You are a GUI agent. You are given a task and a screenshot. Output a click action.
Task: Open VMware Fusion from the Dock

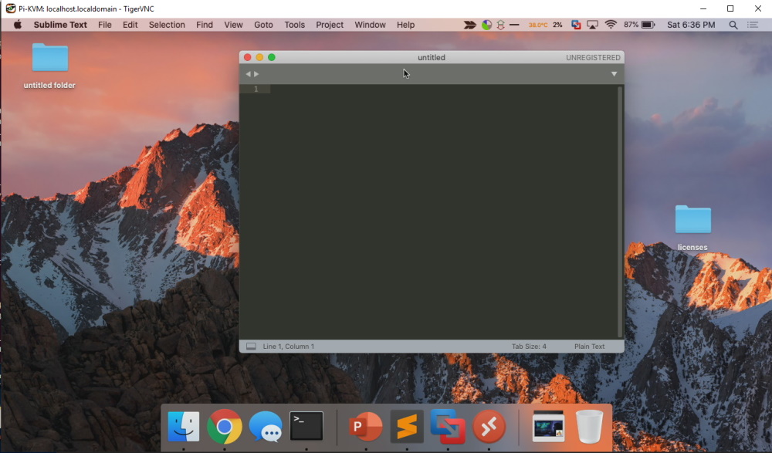point(448,427)
